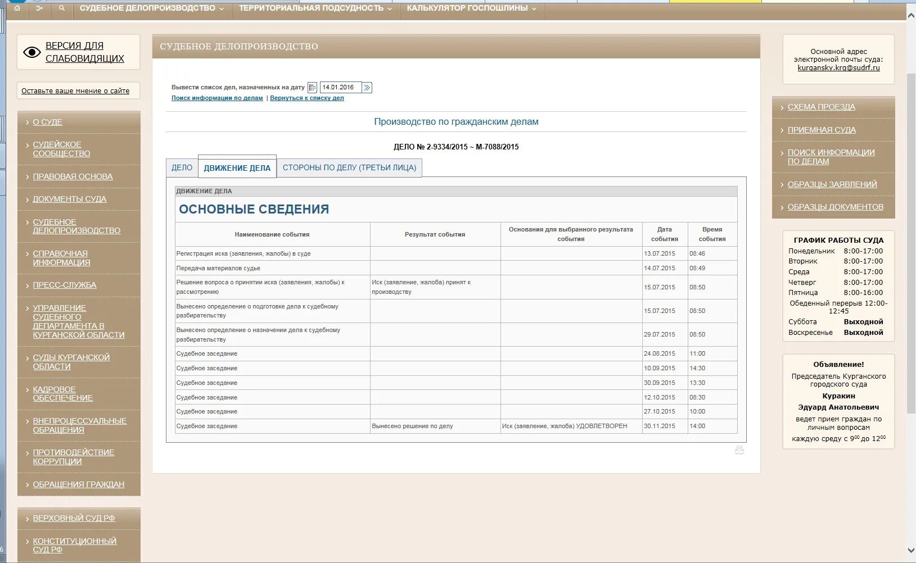Open Схема проезда in right panel
Screen dimensions: 916x563
tap(821, 107)
